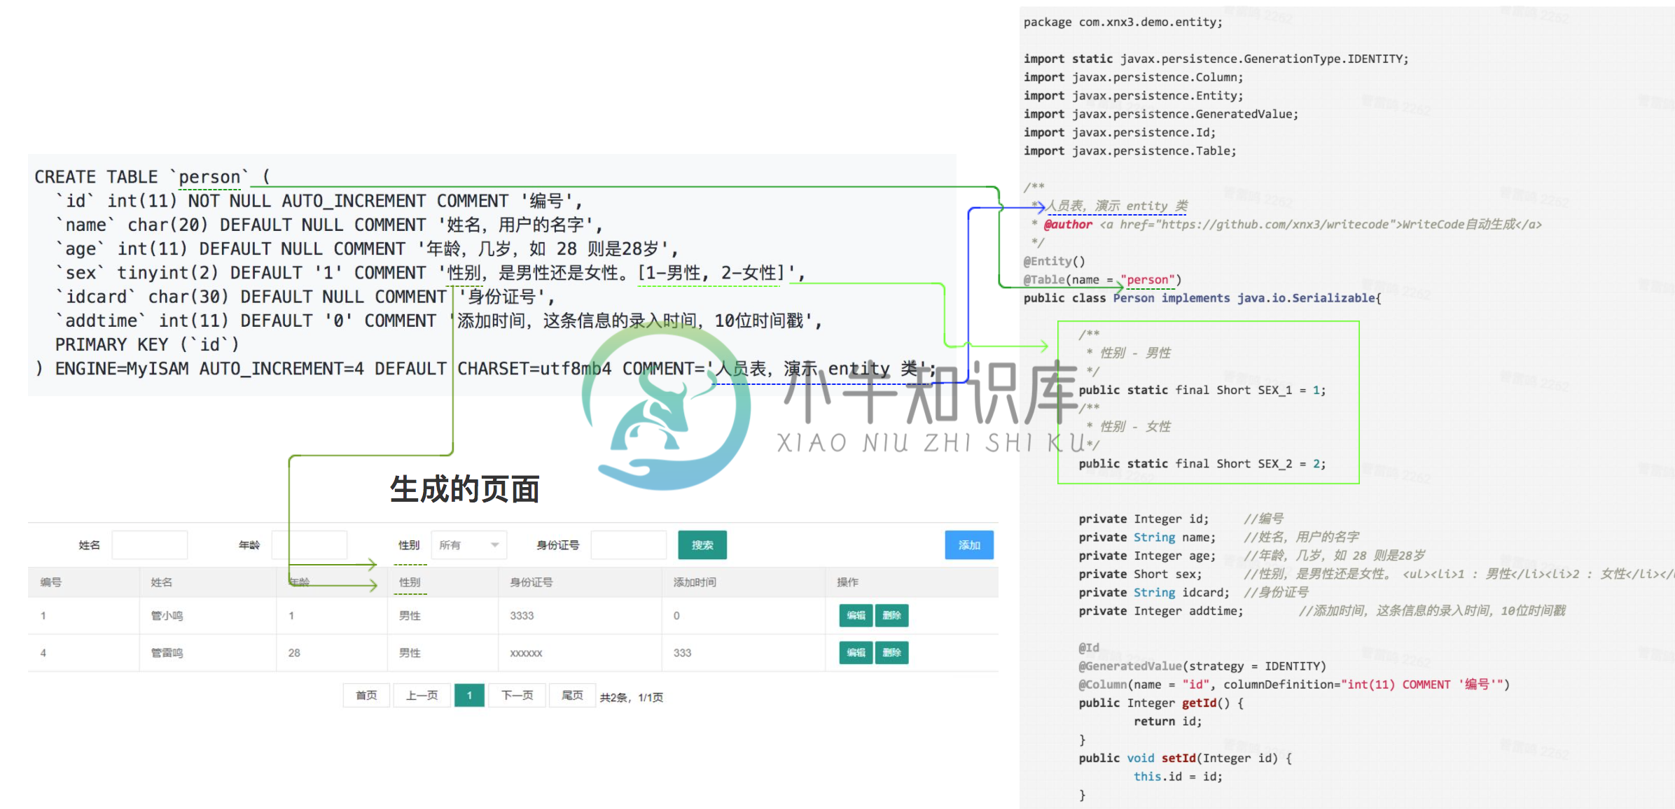Click 删除 in the 管小鸣 row

click(x=891, y=616)
